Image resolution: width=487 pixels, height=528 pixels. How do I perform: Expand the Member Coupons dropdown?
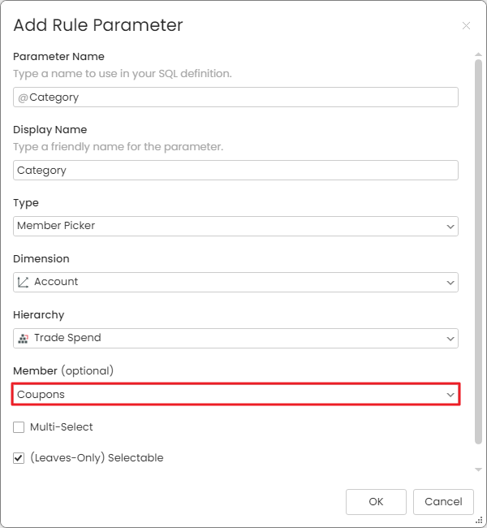point(235,394)
